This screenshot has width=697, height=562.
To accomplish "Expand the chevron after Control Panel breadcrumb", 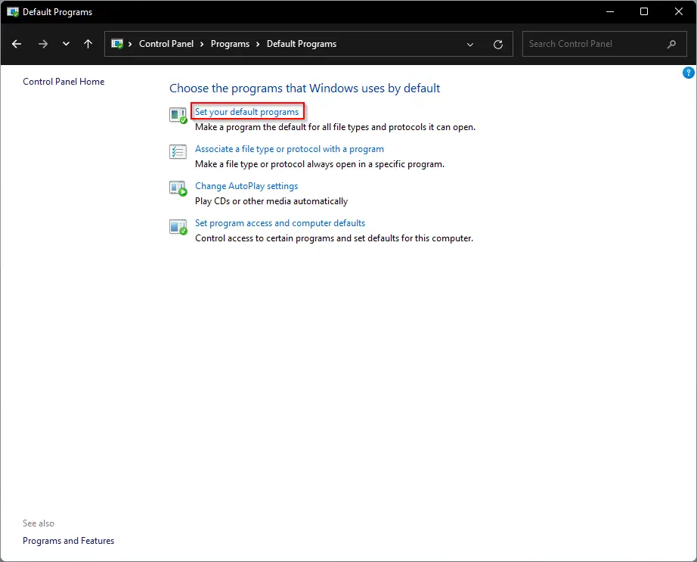I will (x=202, y=44).
